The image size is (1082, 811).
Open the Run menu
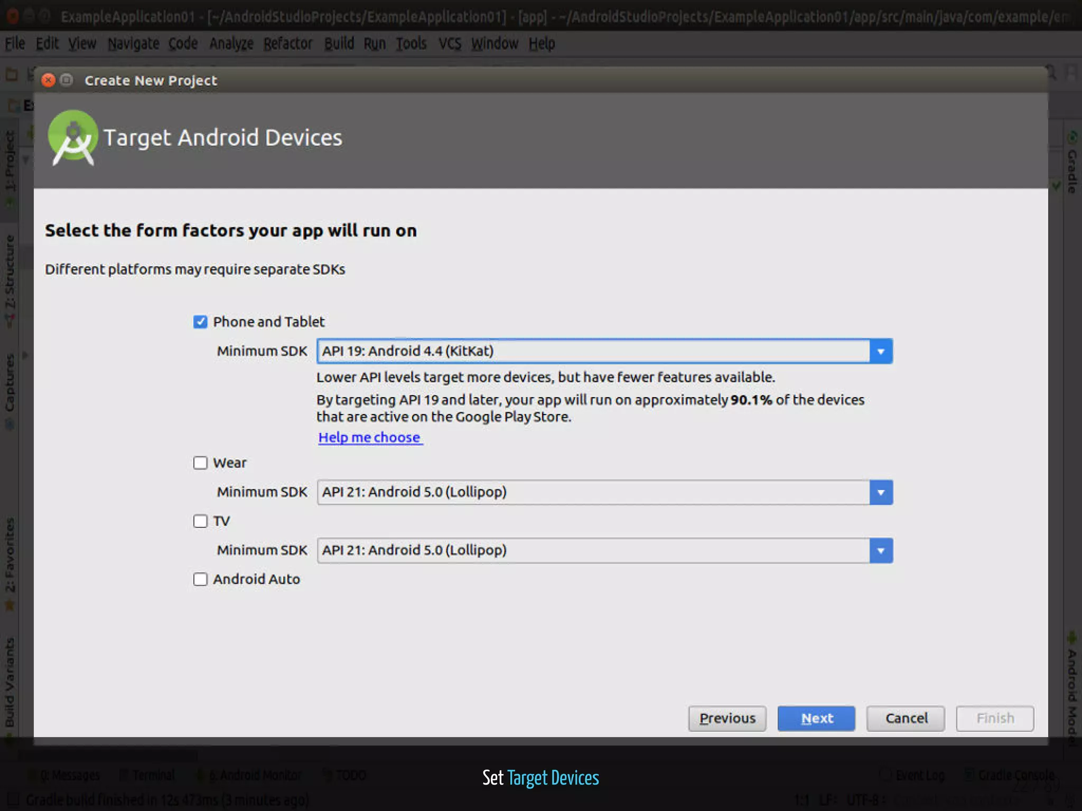[375, 43]
